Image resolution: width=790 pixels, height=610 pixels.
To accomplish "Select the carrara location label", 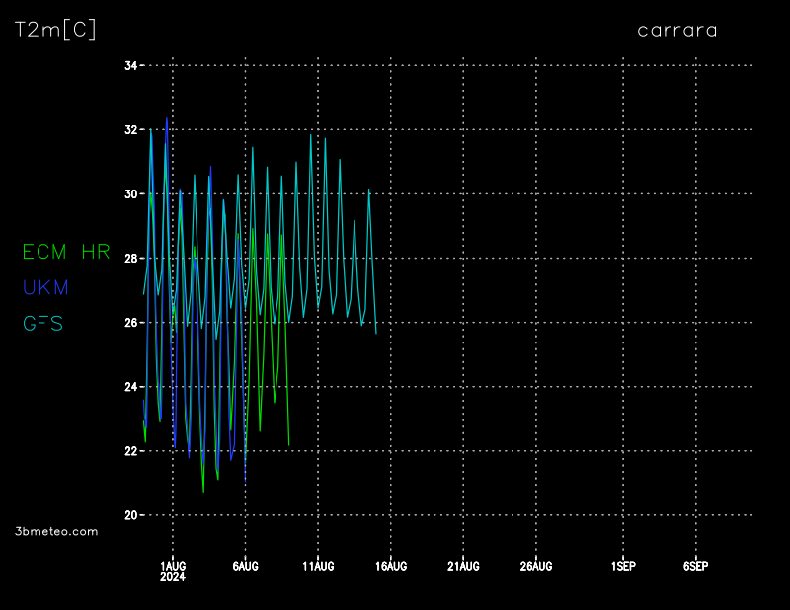I will [677, 30].
